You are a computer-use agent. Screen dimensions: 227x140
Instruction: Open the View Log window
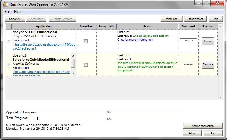pyautogui.click(x=172, y=19)
